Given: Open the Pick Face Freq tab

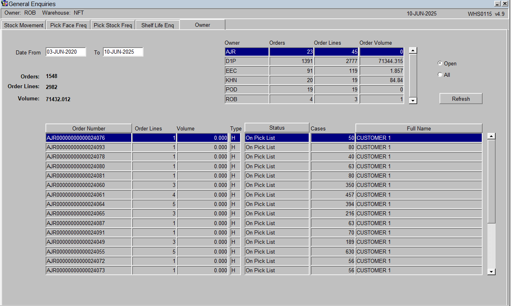Looking at the screenshot, I should coord(68,25).
